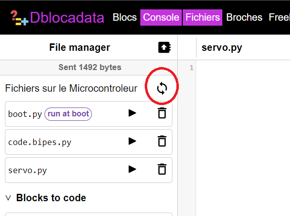Screen dimensions: 290x216
Task: Toggle the Fichiers tab panel
Action: click(203, 17)
